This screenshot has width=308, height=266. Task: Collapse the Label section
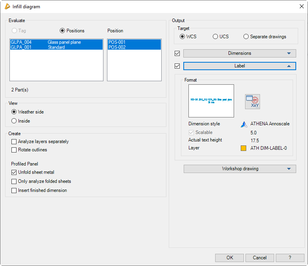[239, 66]
